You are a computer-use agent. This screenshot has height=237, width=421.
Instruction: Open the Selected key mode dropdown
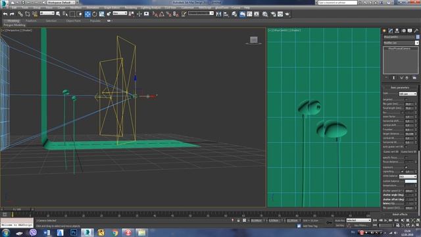[359, 221]
